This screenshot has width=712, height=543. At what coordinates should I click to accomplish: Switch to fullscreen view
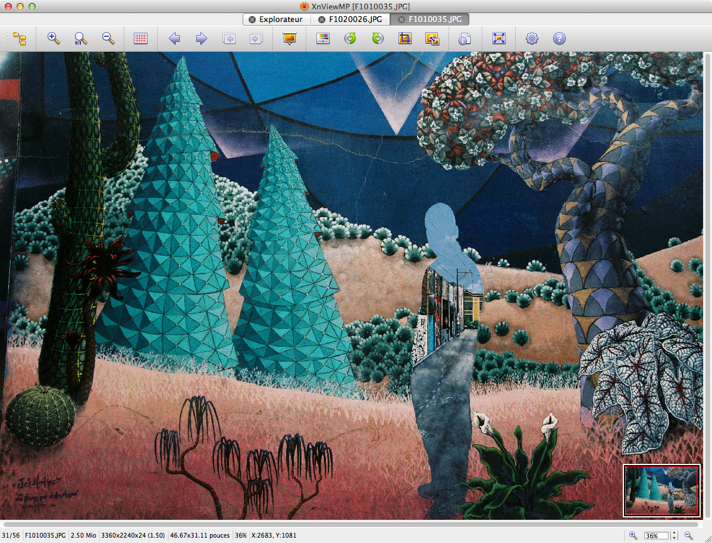[498, 39]
